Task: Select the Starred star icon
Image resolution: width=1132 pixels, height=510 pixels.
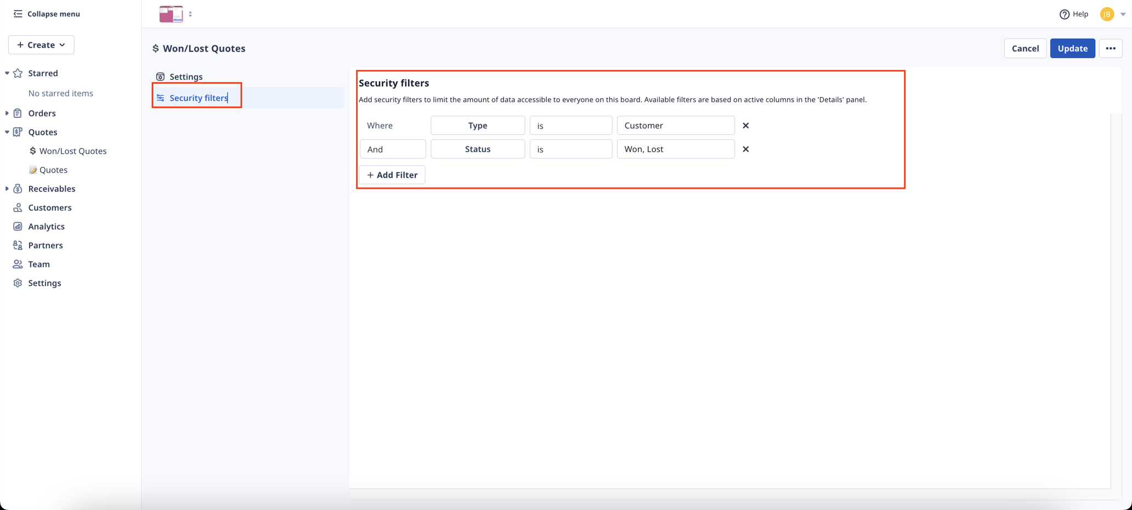Action: [18, 73]
